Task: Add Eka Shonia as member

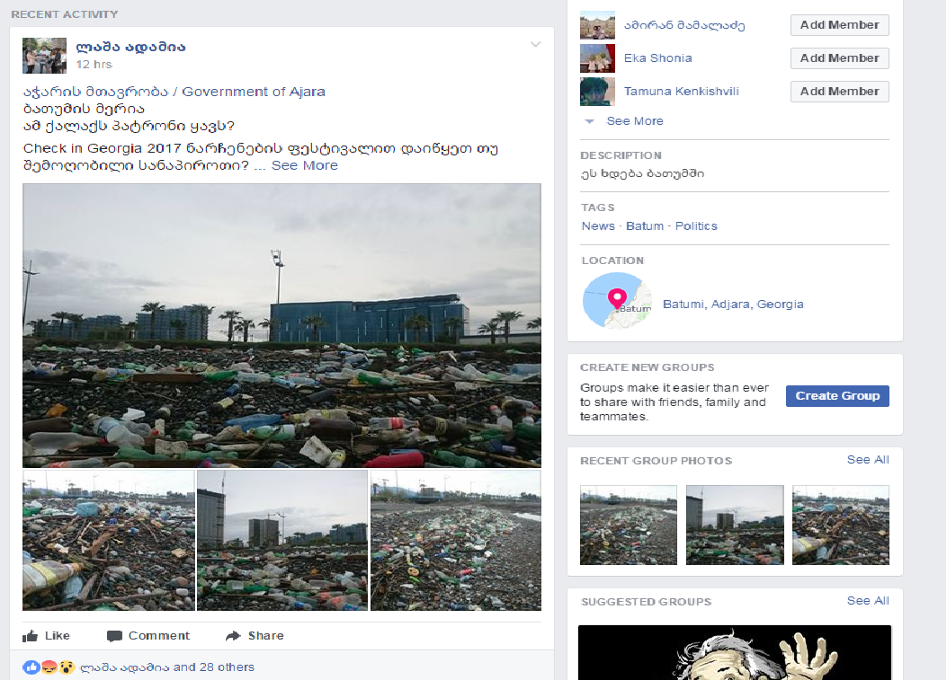Action: coord(839,58)
